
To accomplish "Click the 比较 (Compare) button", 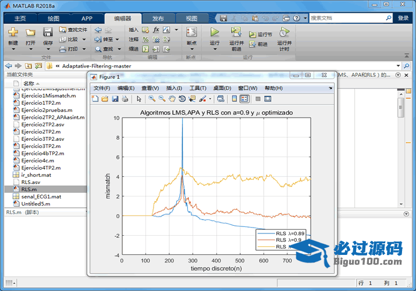I will [69, 39].
